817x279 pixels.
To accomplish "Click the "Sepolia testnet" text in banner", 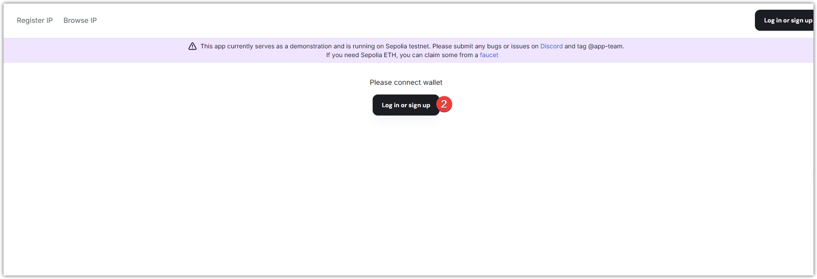I will pos(407,46).
